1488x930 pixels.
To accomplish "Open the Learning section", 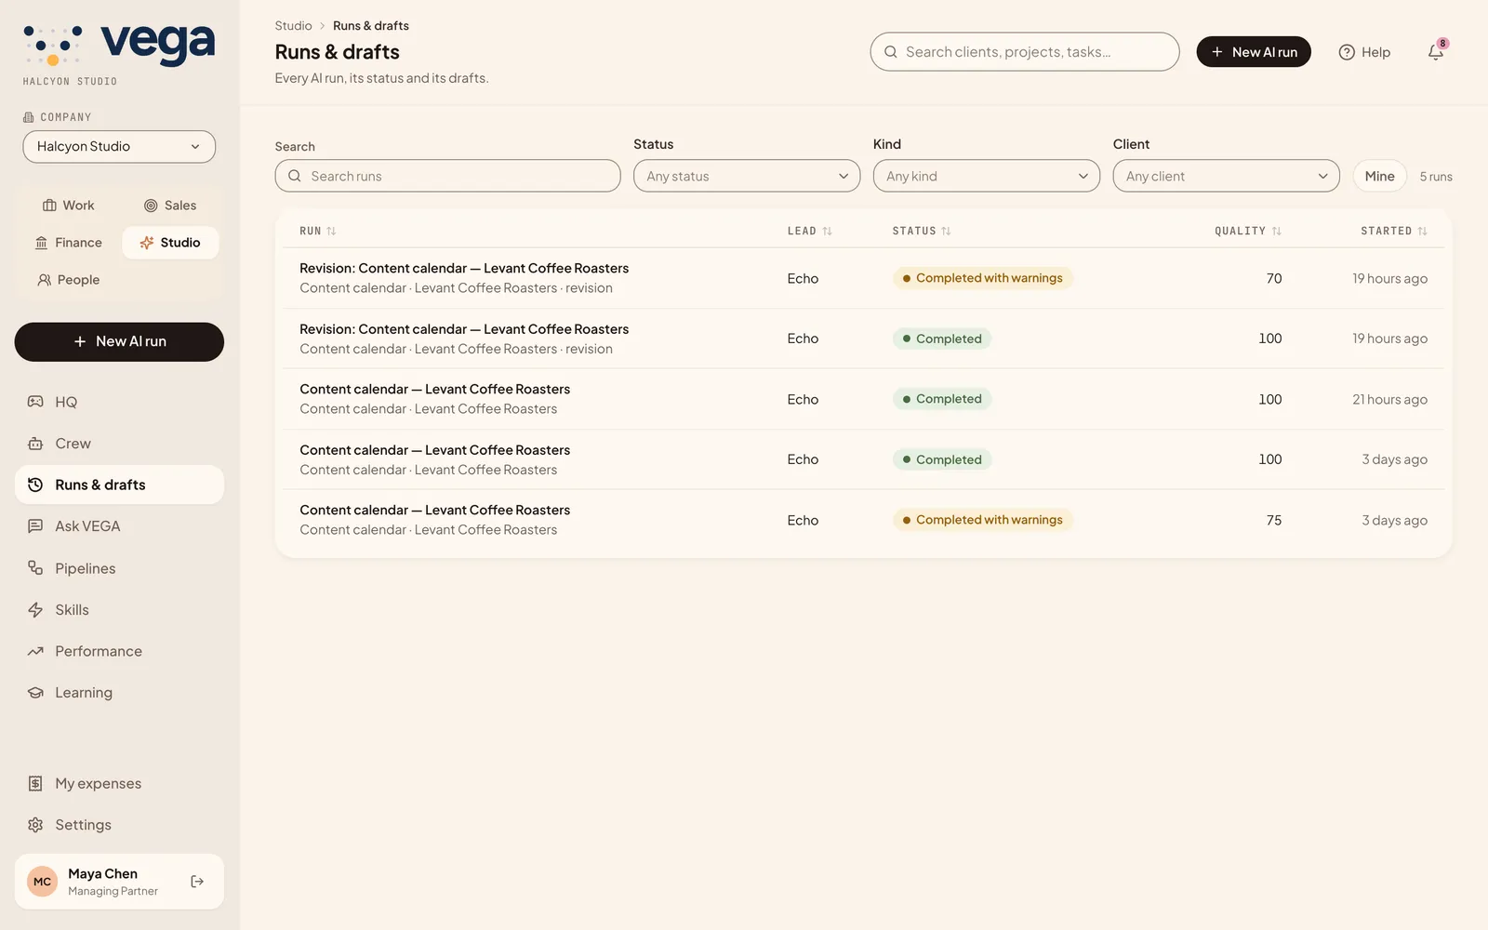I will point(119,693).
